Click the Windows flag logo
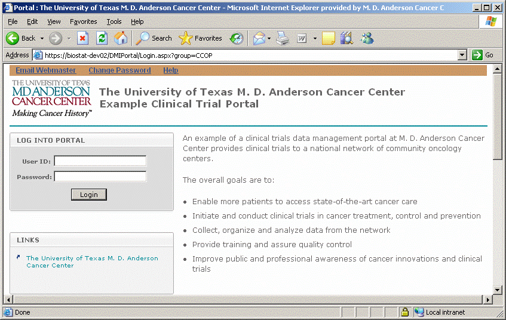The height and width of the screenshot is (320, 506). coord(491,21)
